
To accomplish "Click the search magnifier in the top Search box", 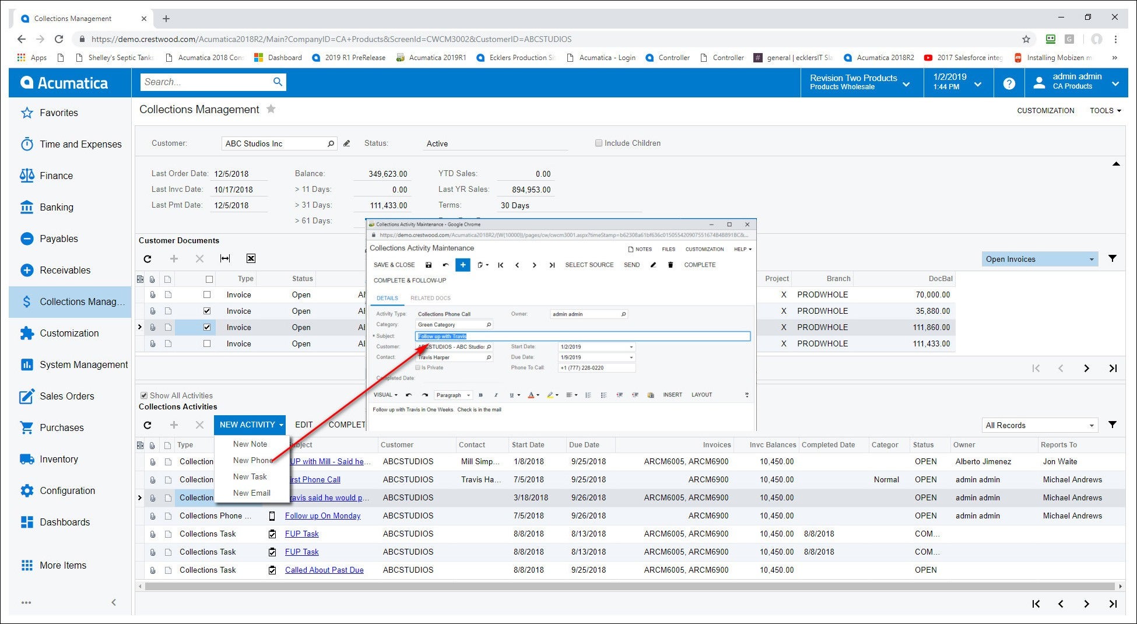I will (278, 82).
